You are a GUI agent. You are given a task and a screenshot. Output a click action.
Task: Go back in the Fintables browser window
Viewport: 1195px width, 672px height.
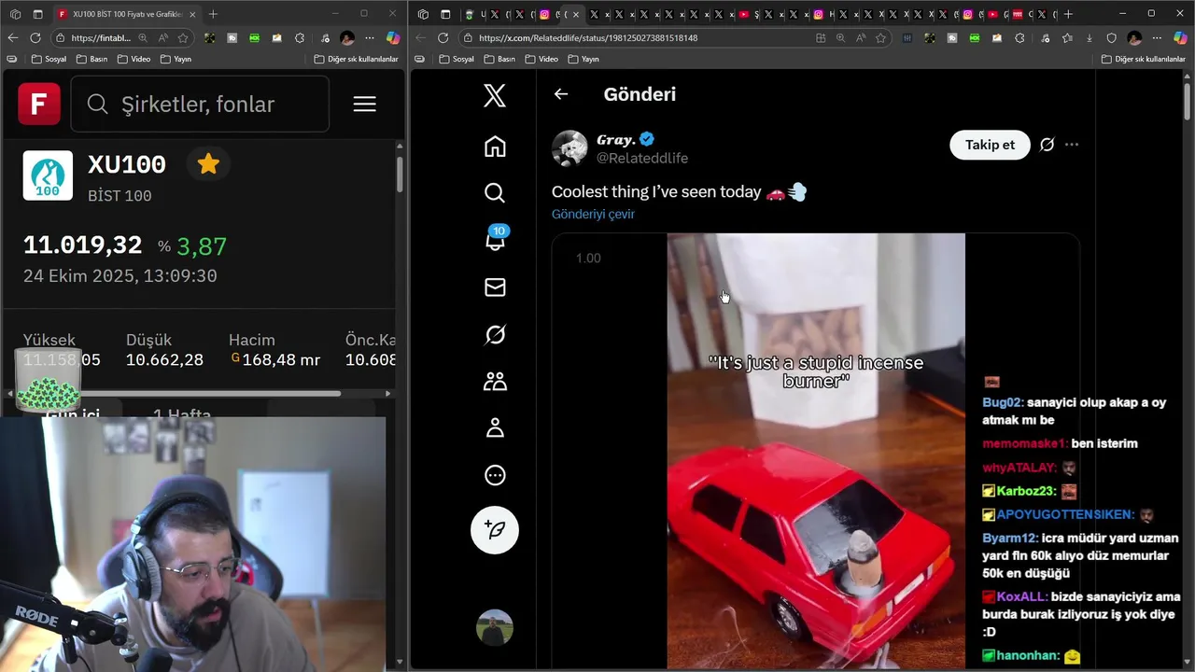(x=12, y=38)
